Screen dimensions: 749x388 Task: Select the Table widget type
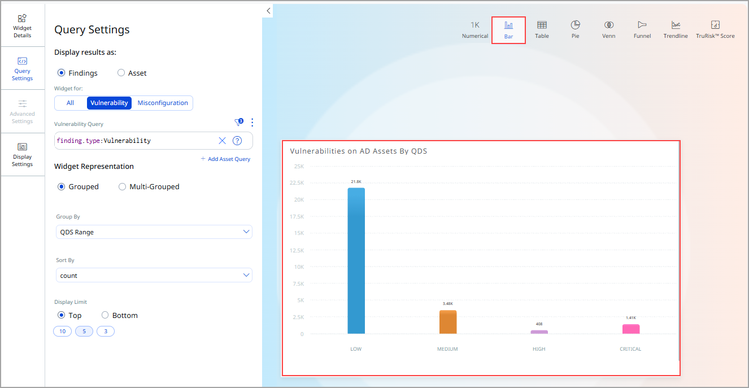(542, 30)
